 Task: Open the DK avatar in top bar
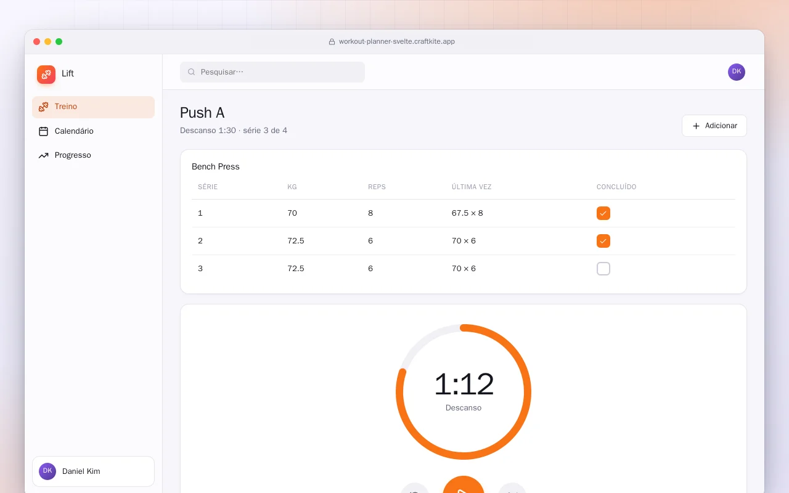click(737, 72)
